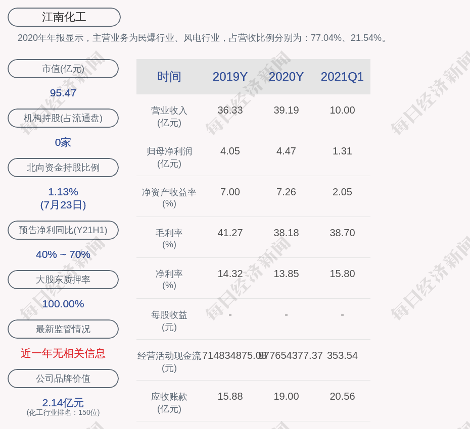Viewport: 470px width, 429px height.
Task: Click revenue value 36.33
Action: (x=230, y=110)
